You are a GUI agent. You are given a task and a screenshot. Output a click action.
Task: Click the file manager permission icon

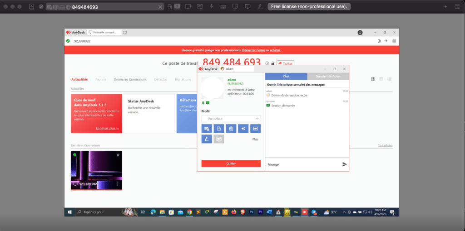pyautogui.click(x=219, y=129)
